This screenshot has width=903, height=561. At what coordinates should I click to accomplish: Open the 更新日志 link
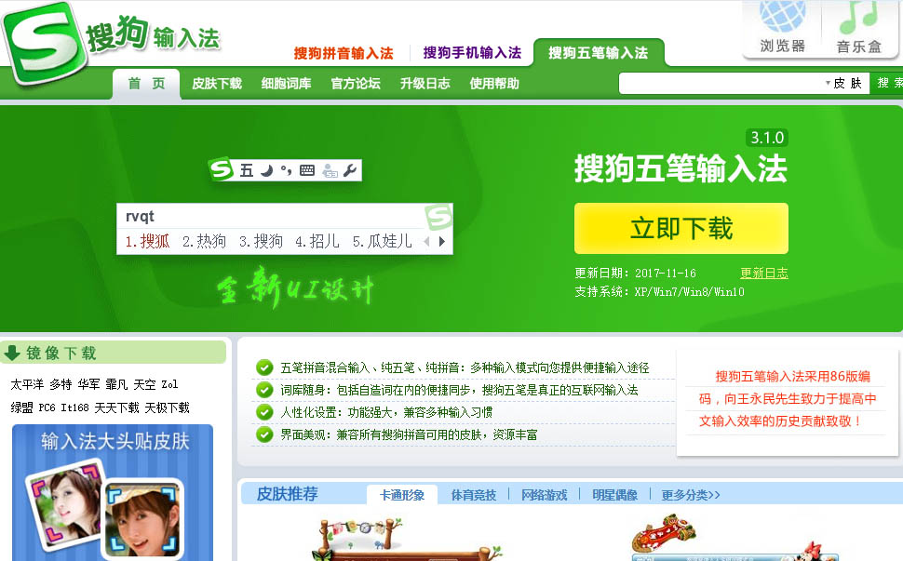click(764, 274)
